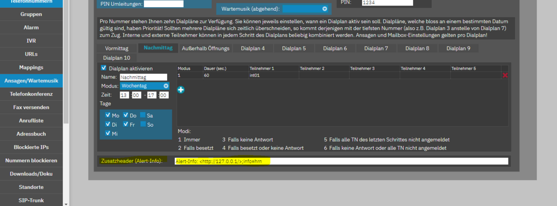557x206 pixels.
Task: Open the SIP-Trunk sidebar entry
Action: coord(31,200)
